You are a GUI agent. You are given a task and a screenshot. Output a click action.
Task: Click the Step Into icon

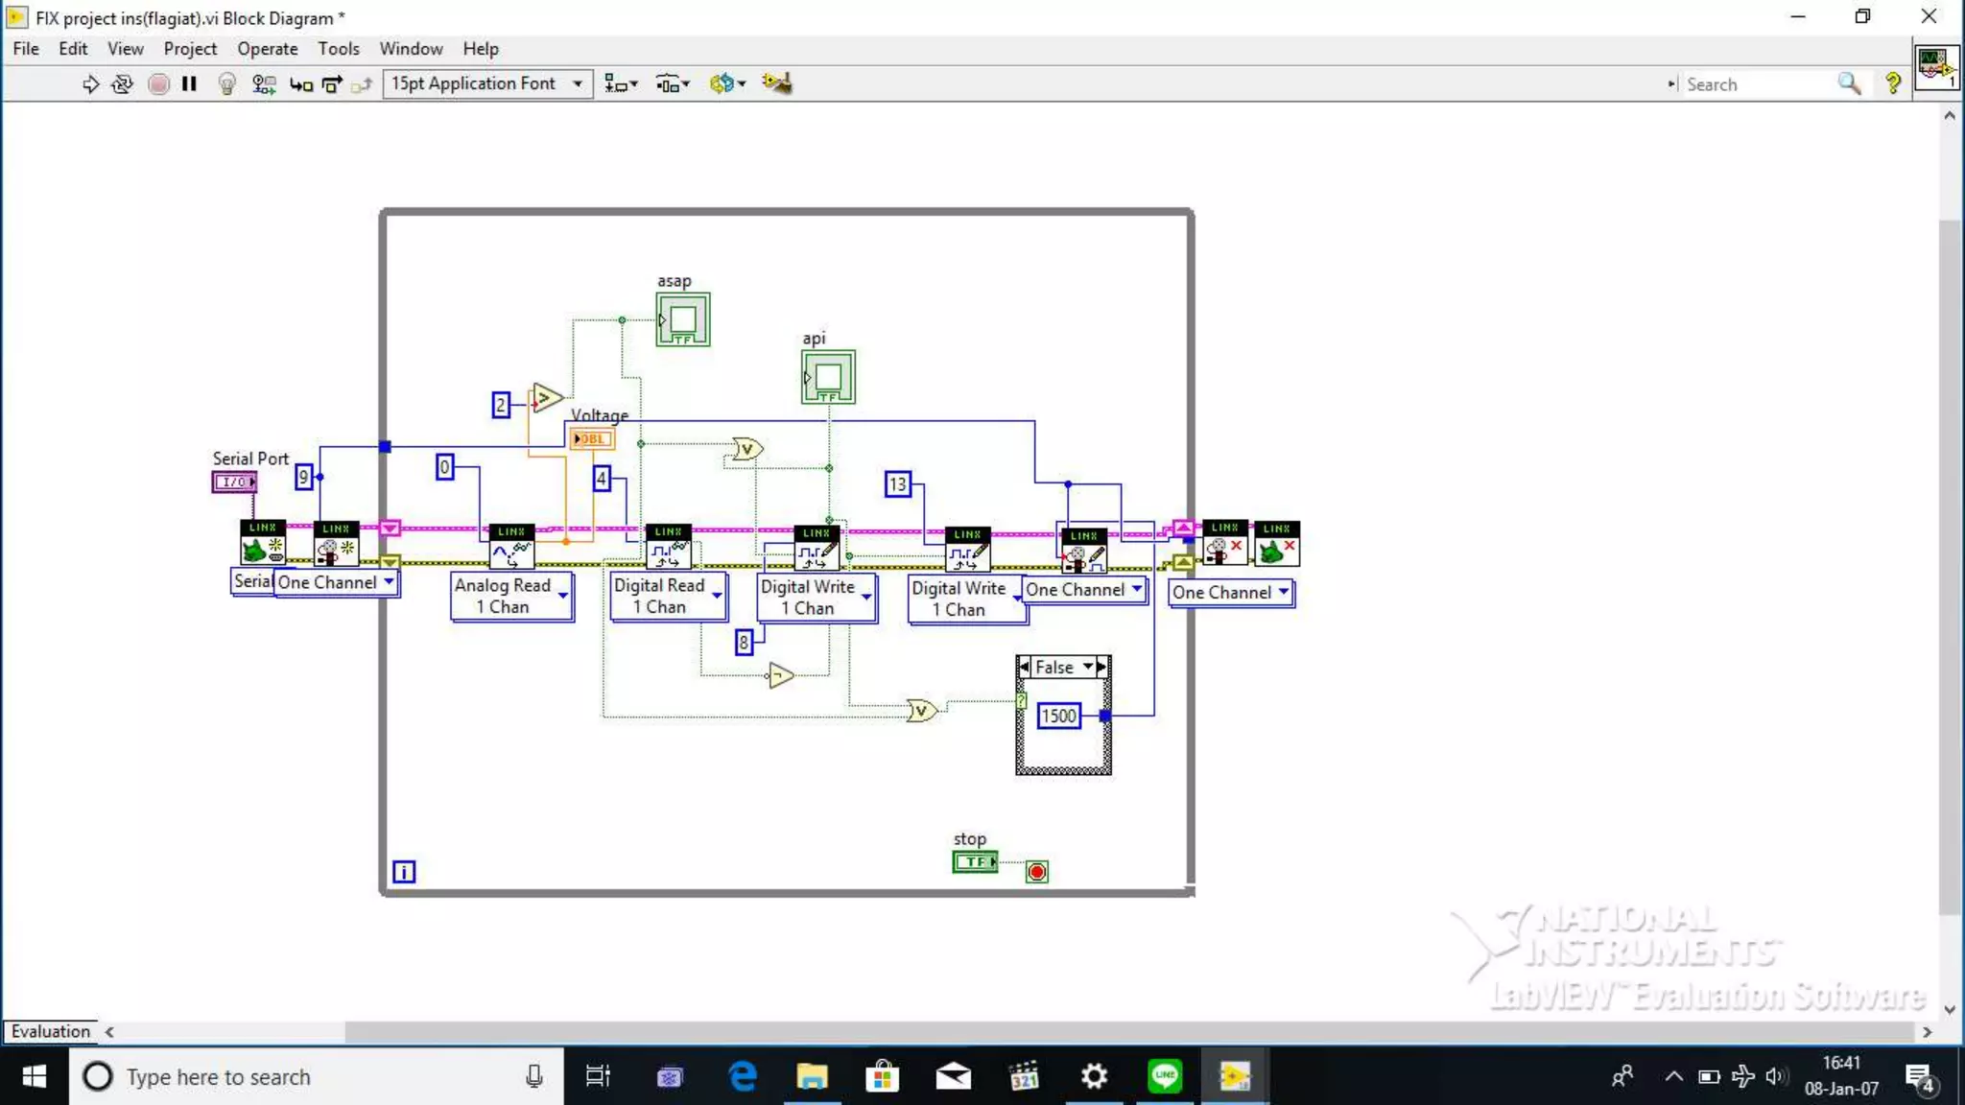[x=300, y=84]
